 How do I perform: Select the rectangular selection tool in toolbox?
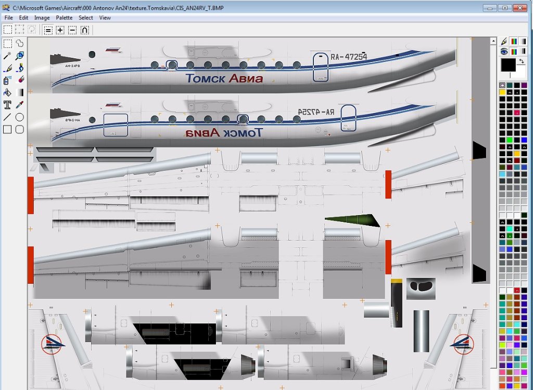[7, 44]
